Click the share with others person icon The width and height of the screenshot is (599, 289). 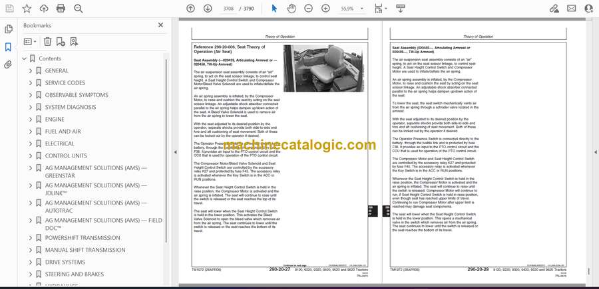coord(589,9)
